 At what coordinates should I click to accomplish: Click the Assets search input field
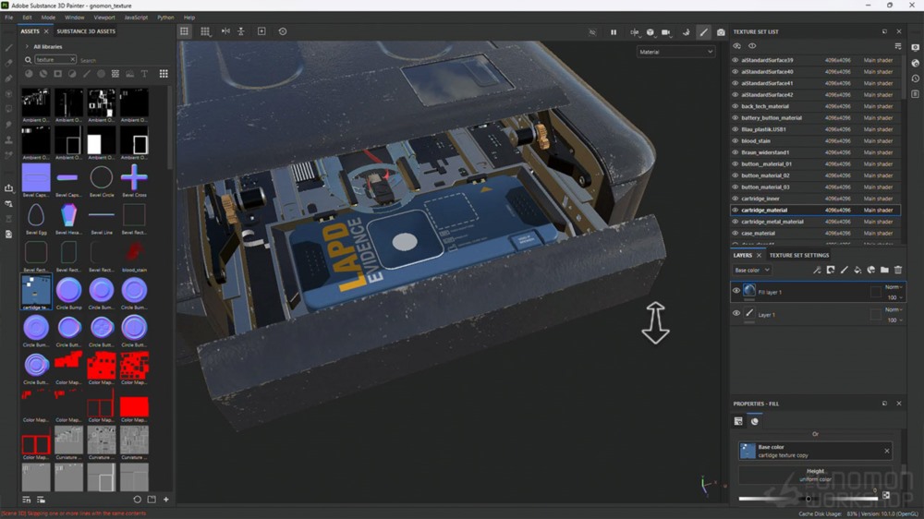pyautogui.click(x=124, y=60)
